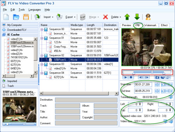The image size is (175, 132).
Task: Set start time with bracket icon
Action: point(157,85)
